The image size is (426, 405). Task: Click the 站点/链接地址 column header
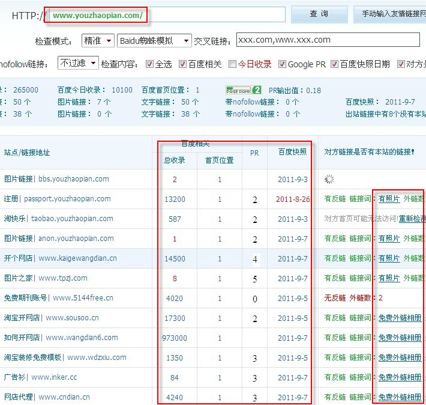pyautogui.click(x=27, y=153)
